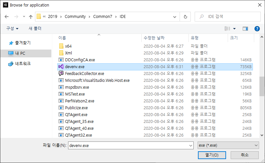Expand arrow after Common7 breadcrumb

pos(116,17)
